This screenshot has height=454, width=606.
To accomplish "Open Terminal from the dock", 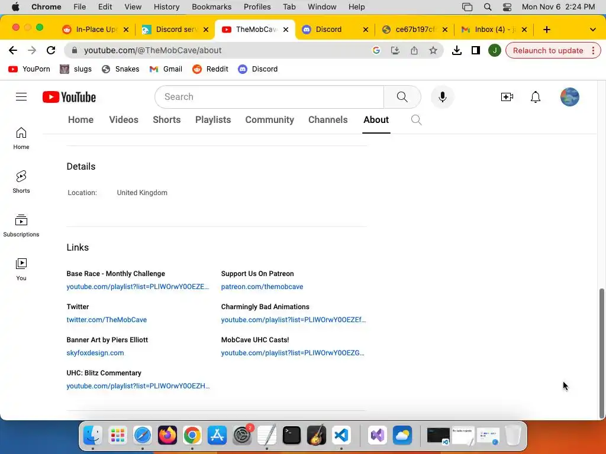I will (291, 436).
